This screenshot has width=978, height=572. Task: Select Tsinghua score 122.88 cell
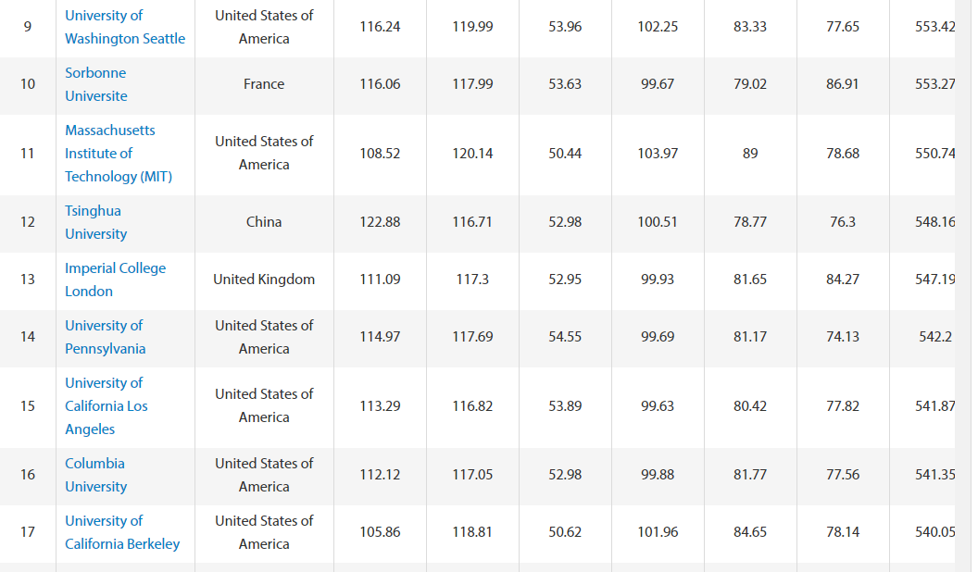pyautogui.click(x=380, y=222)
